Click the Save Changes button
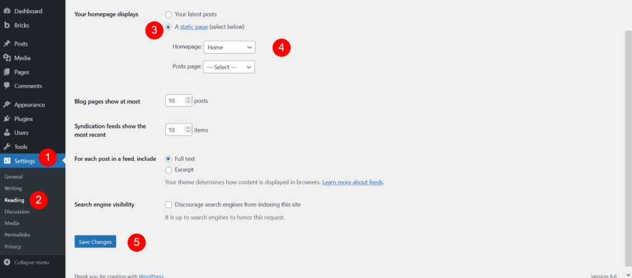 click(x=95, y=242)
